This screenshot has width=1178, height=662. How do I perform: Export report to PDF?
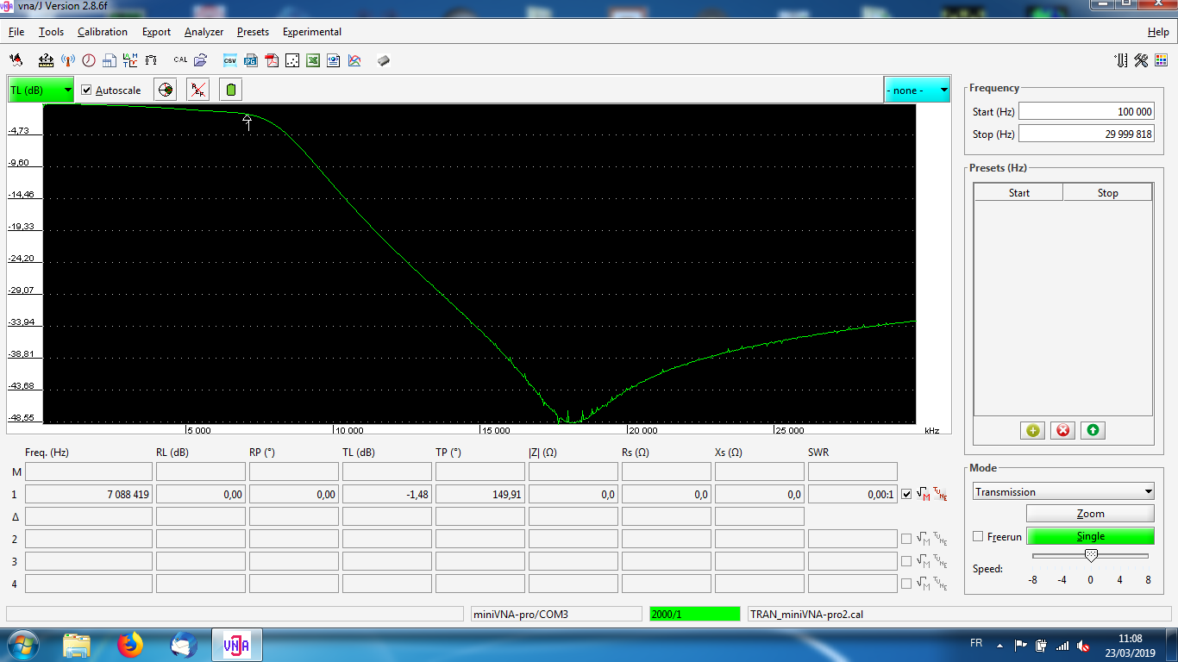[x=272, y=60]
